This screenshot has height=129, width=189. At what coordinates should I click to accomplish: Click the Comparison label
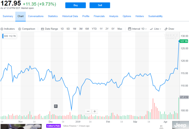29,29
